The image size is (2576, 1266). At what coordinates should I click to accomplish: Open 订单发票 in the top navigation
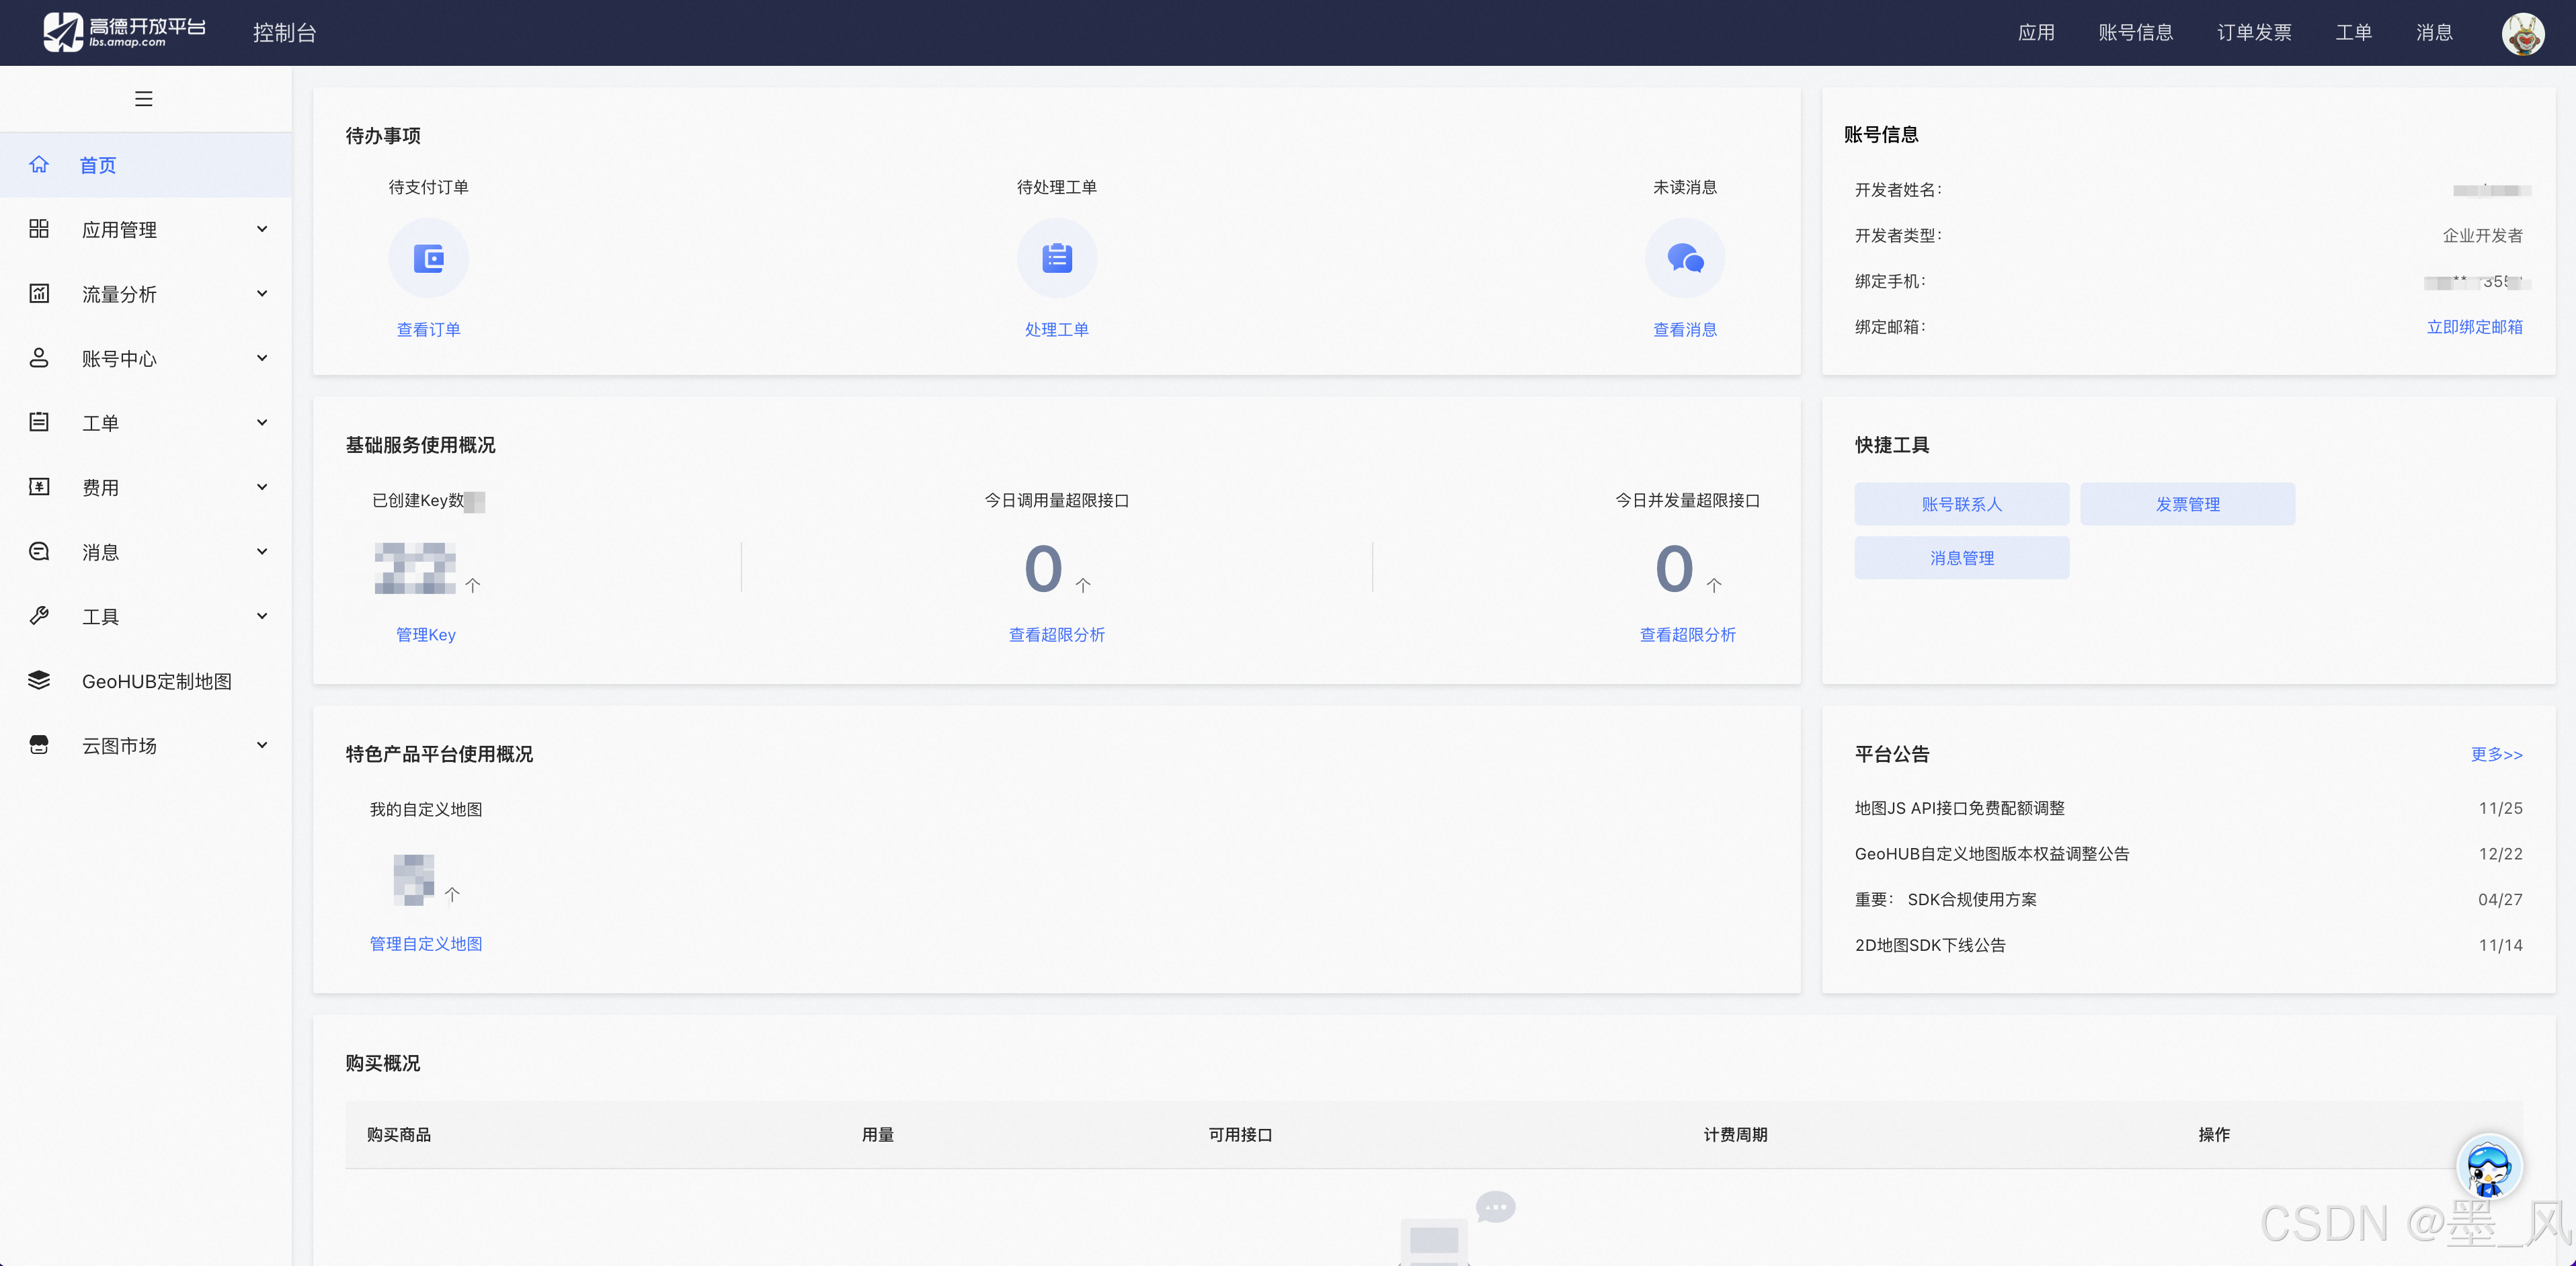[x=2253, y=33]
